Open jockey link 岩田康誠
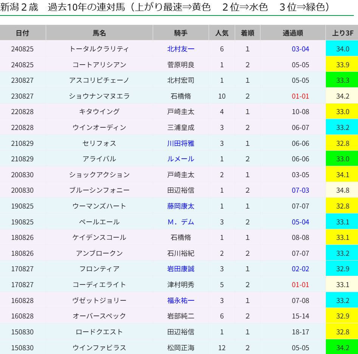Screen dimensions: 358x354 click(181, 269)
